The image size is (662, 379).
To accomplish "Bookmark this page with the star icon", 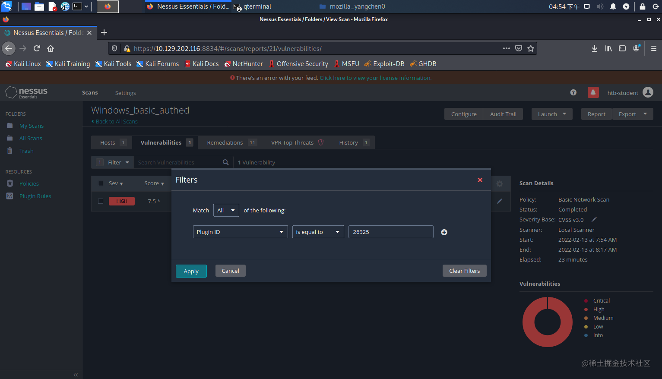I will coord(531,48).
